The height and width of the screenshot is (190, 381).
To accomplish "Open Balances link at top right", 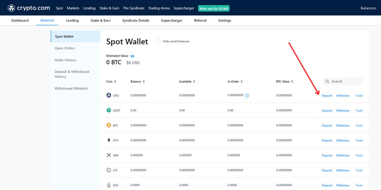I will pyautogui.click(x=368, y=8).
